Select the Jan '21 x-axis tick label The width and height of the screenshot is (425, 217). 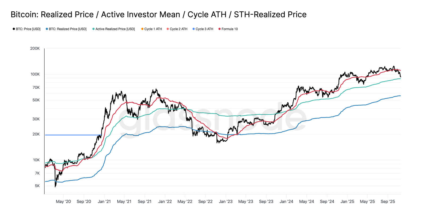point(104,201)
